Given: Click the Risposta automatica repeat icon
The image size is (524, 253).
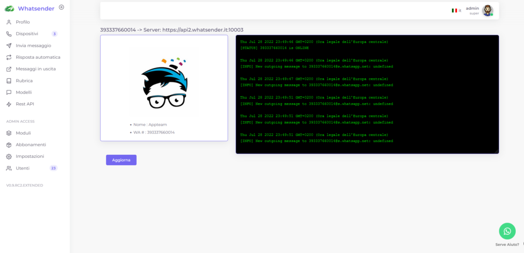Looking at the screenshot, I should (x=9, y=57).
